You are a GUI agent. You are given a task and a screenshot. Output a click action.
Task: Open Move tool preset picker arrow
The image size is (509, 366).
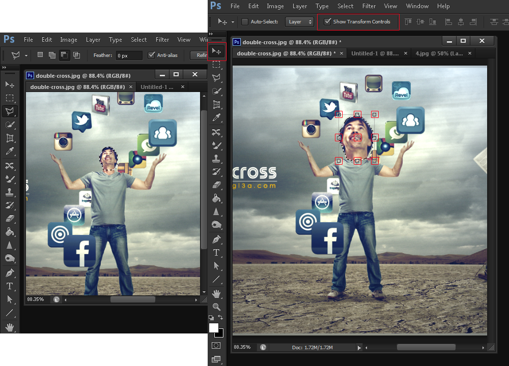pyautogui.click(x=233, y=22)
